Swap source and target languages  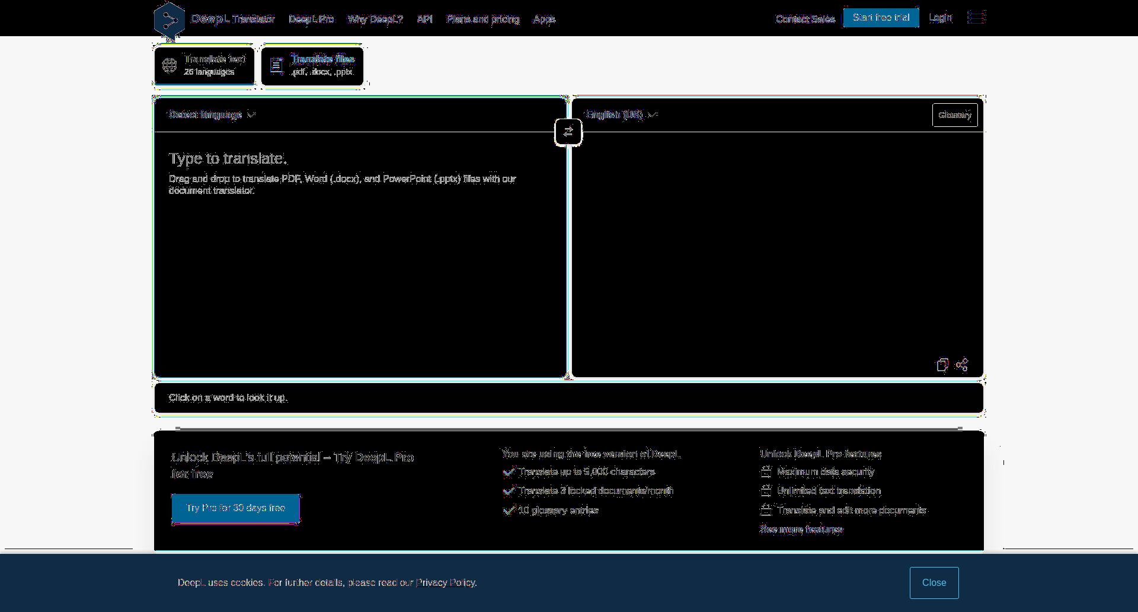[x=568, y=132]
